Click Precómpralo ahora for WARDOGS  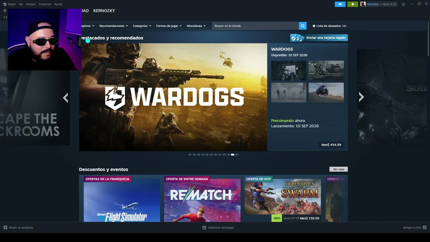click(x=288, y=121)
